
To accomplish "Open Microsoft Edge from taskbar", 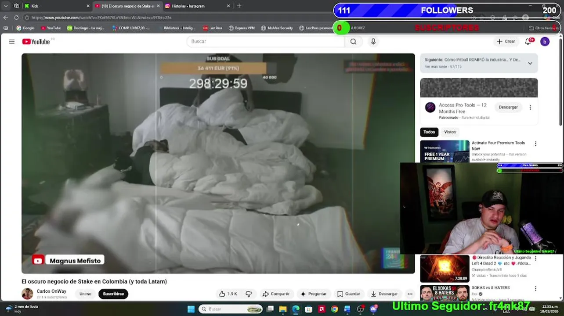I will pyautogui.click(x=296, y=309).
